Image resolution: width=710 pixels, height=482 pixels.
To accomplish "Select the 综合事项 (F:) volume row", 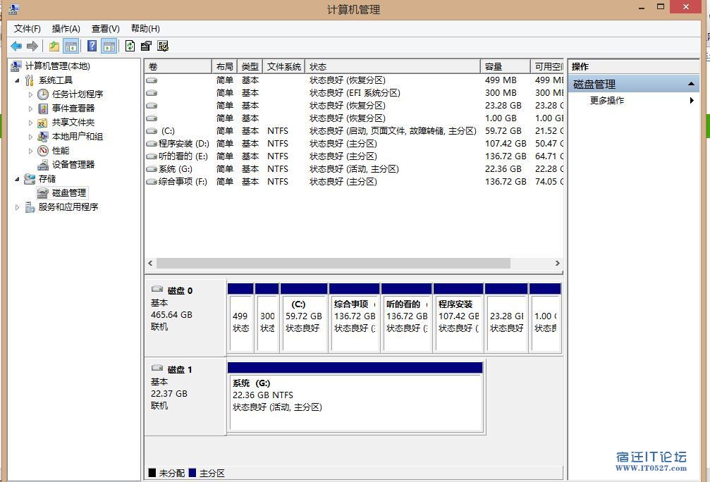I will pos(354,182).
